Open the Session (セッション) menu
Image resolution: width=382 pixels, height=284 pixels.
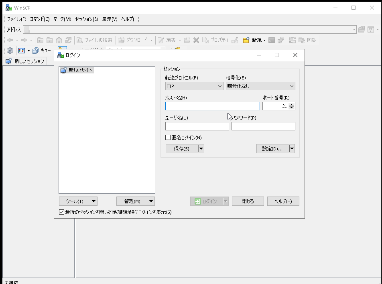click(86, 19)
